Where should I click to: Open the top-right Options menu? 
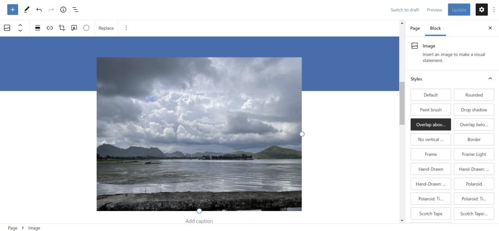[494, 10]
